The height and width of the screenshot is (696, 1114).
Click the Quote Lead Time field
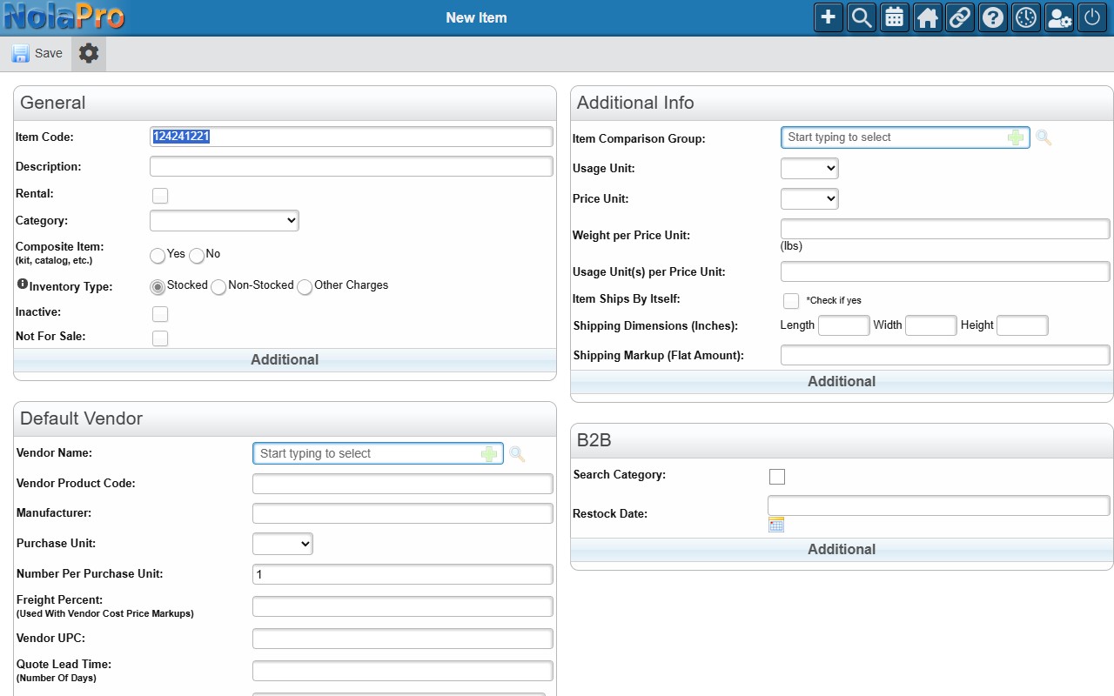403,671
